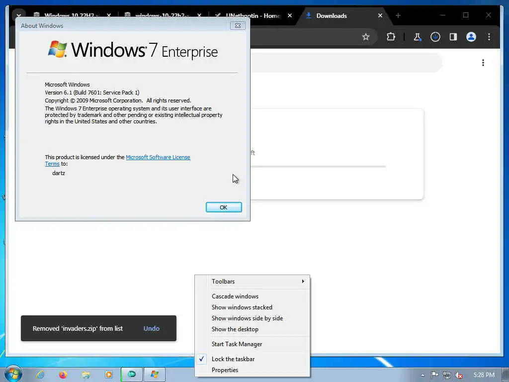Toggle the browser side panel
This screenshot has width=509, height=382.
[x=453, y=37]
